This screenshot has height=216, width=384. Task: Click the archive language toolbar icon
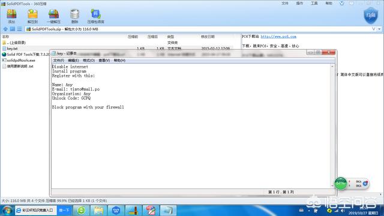point(96,16)
